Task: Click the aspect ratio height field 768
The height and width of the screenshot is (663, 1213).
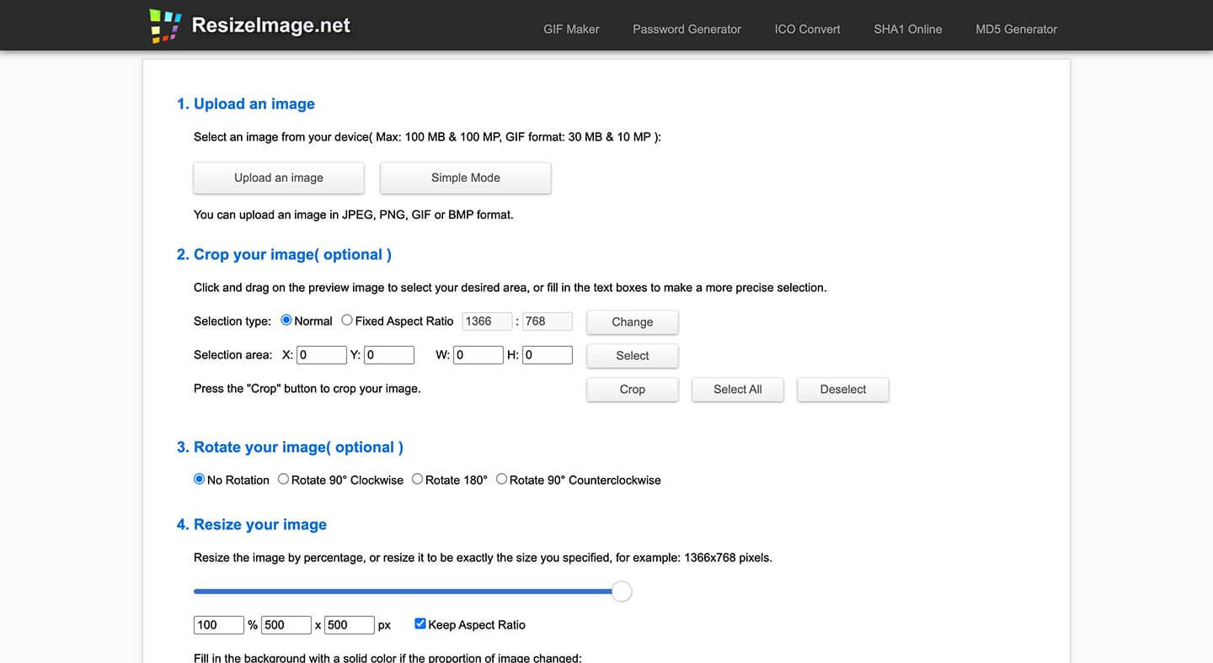Action: point(548,321)
